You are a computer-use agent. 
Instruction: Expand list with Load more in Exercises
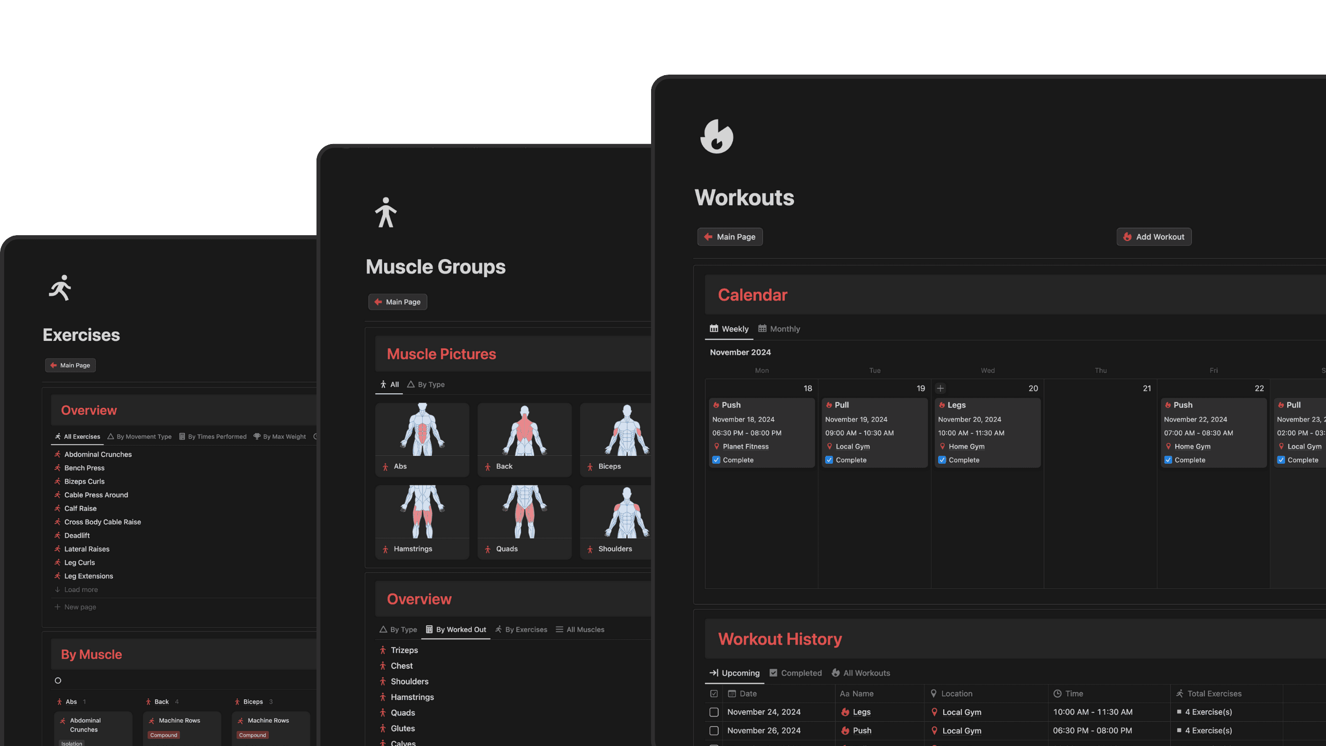pyautogui.click(x=80, y=590)
